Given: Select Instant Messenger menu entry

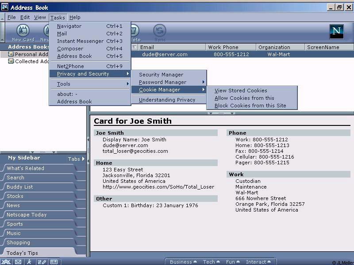Looking at the screenshot, I should tap(90, 41).
